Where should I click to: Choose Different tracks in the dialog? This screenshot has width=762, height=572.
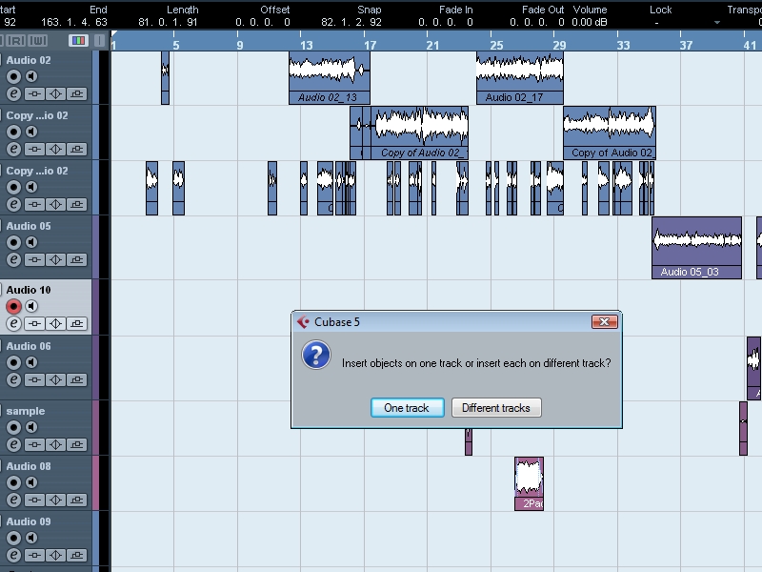click(x=496, y=408)
